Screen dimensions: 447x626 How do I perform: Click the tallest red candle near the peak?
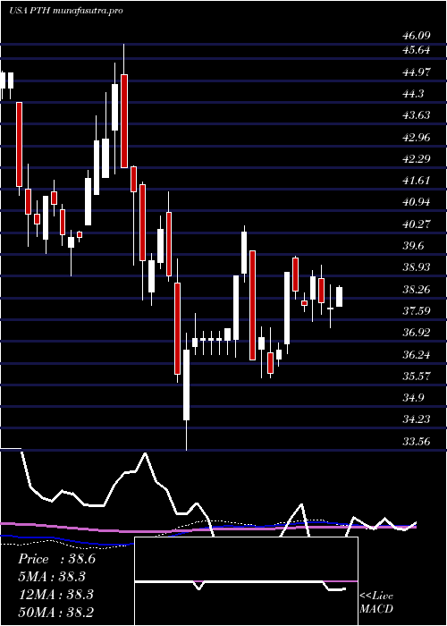point(124,121)
